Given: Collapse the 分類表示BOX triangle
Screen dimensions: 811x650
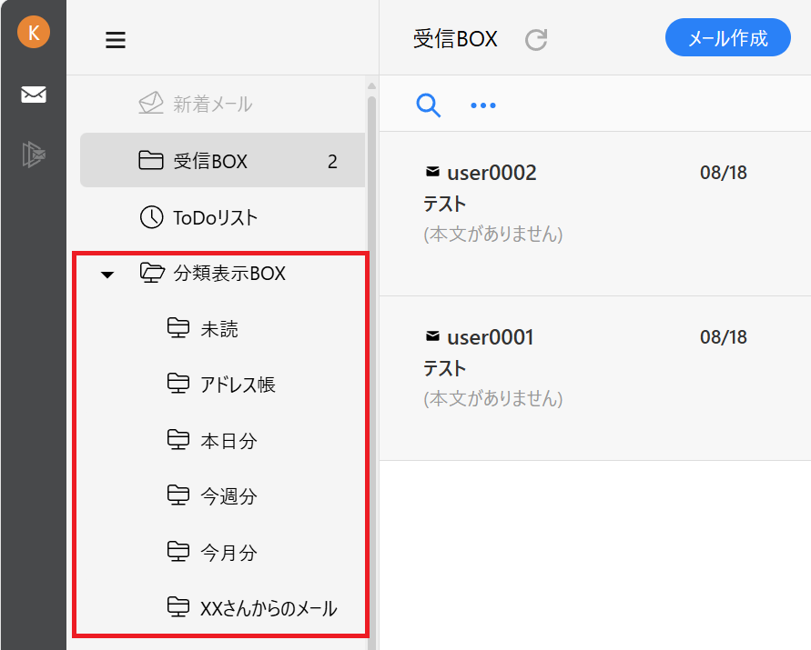Looking at the screenshot, I should click(107, 275).
